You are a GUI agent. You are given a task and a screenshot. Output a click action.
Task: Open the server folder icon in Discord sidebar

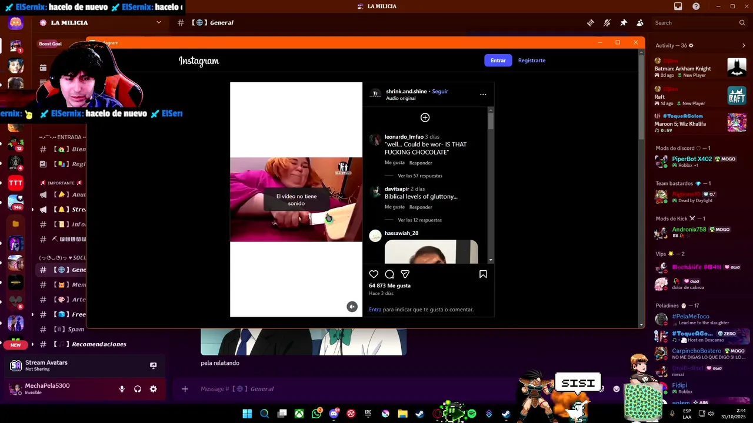(16, 223)
